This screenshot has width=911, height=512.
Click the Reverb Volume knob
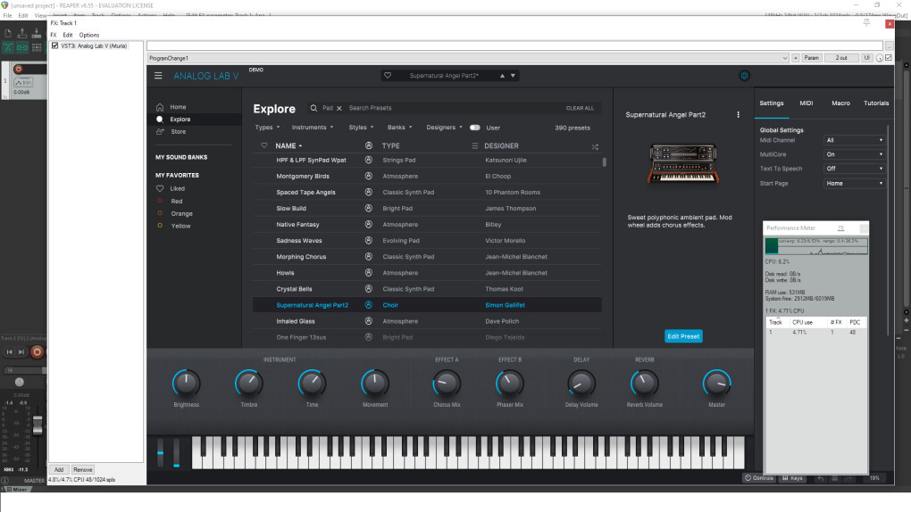[x=644, y=384]
